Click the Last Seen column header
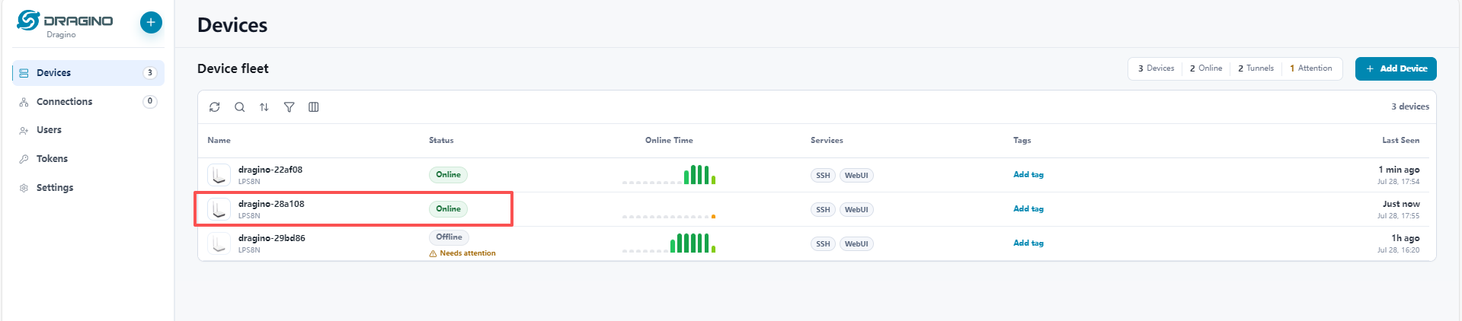This screenshot has width=1462, height=321. tap(1401, 141)
